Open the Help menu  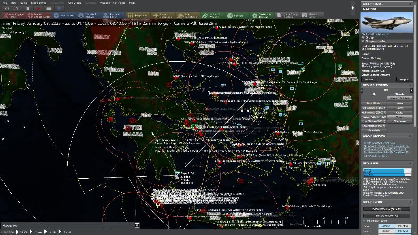click(132, 3)
